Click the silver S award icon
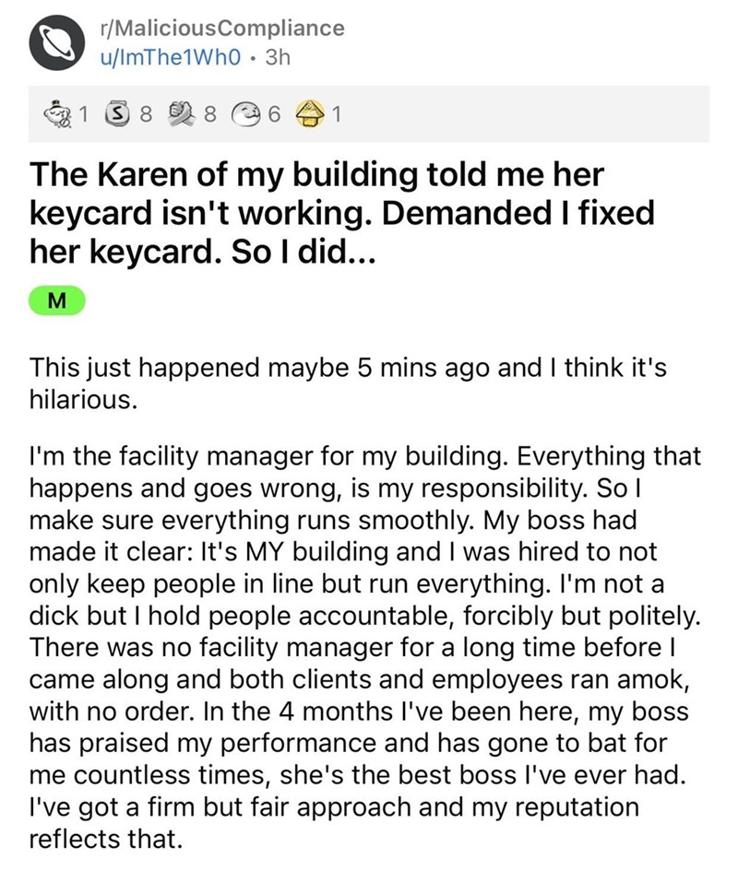738x870 pixels. tap(117, 115)
